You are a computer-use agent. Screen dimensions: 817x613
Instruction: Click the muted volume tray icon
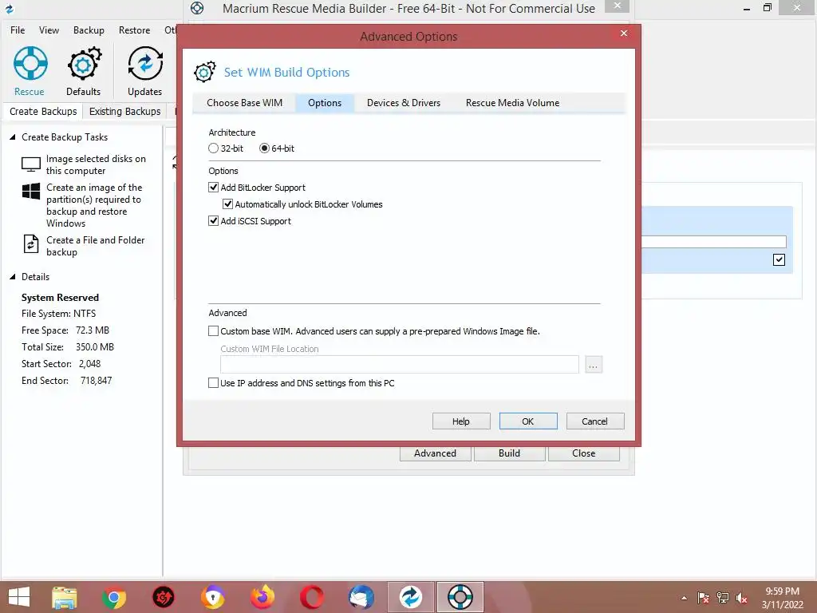(741, 598)
